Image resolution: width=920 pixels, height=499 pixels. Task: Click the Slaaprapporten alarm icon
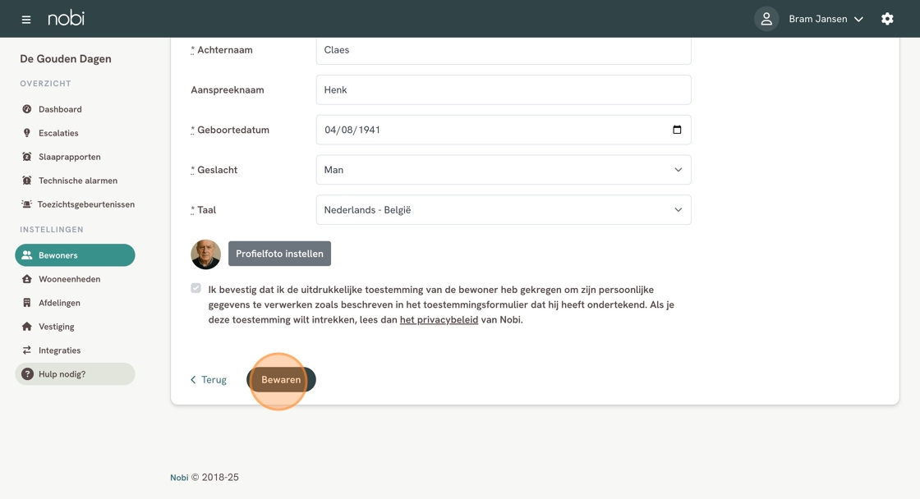(x=27, y=157)
